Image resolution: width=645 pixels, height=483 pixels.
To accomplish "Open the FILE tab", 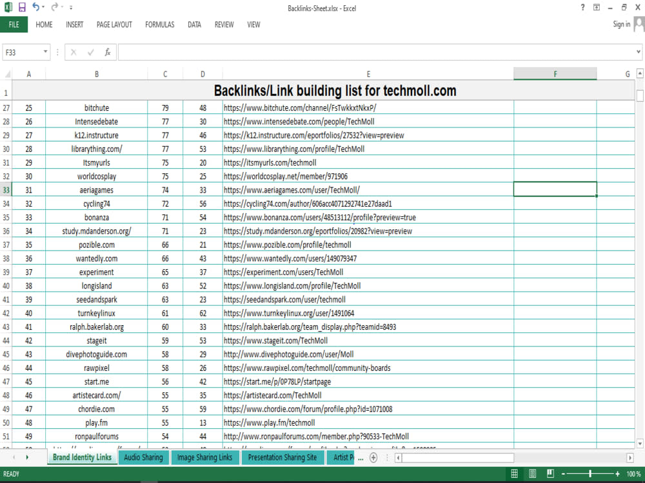I will coord(14,24).
